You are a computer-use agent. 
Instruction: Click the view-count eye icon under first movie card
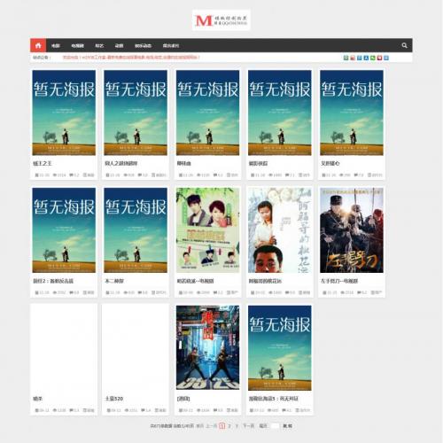click(55, 175)
